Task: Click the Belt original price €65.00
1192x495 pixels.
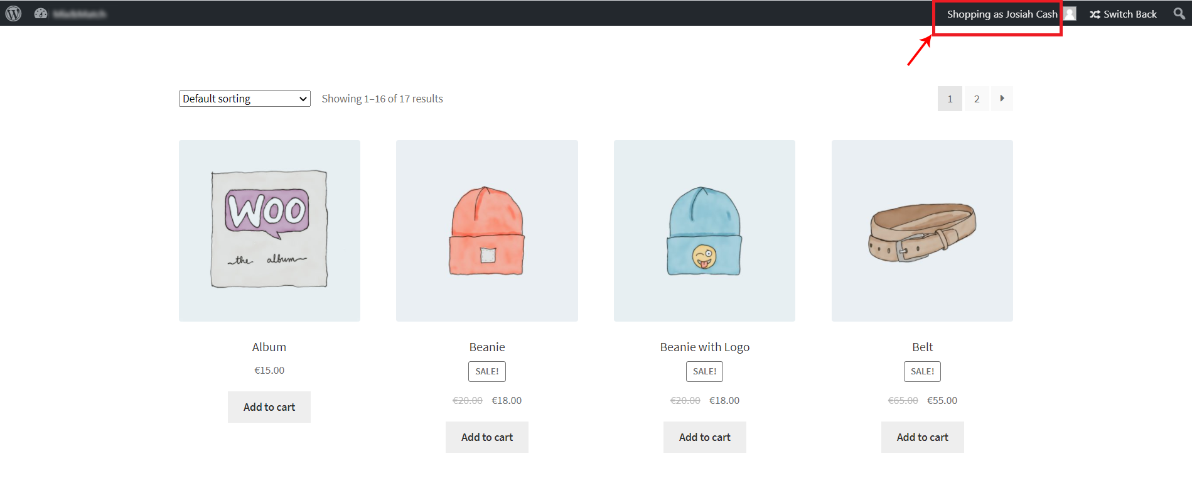Action: coord(903,401)
